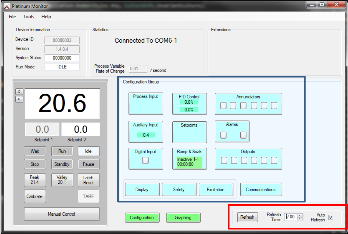The width and height of the screenshot is (348, 234).
Task: Disable the Auto Refresh checkbox
Action: pos(331,217)
